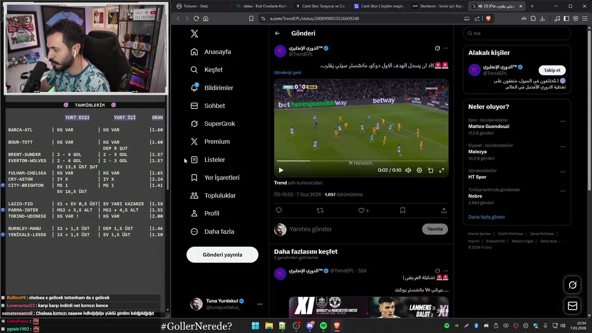Open browser downloads
Image resolution: width=592 pixels, height=333 pixels.
(542, 18)
